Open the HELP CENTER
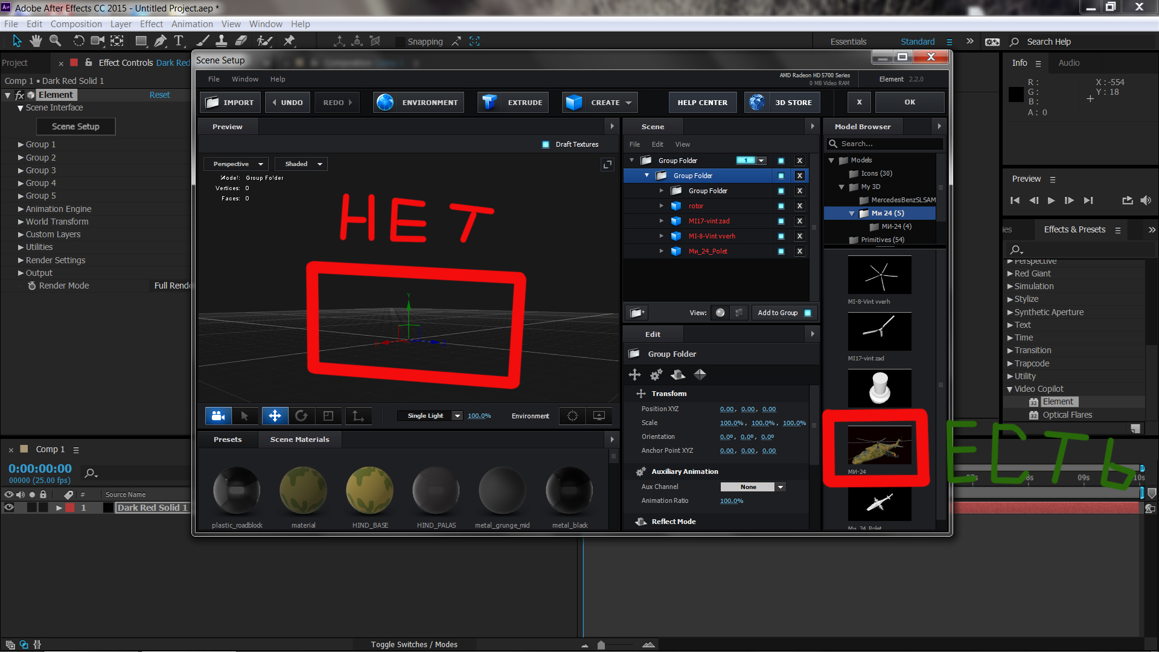 703,103
